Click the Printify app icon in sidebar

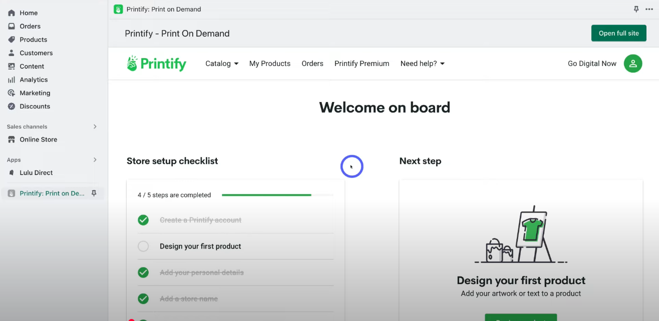[12, 193]
